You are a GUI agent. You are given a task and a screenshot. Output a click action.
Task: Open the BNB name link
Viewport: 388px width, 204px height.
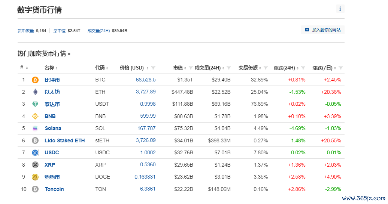coord(50,116)
